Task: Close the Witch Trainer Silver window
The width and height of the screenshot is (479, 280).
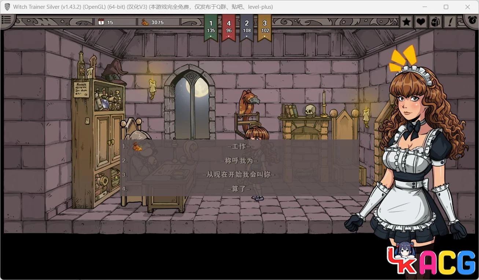Action: [468, 7]
